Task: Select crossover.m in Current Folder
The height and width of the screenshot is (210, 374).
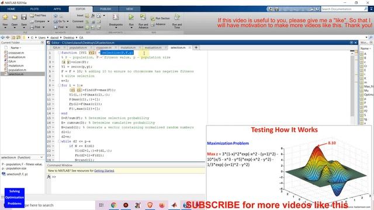Action: 16,53
